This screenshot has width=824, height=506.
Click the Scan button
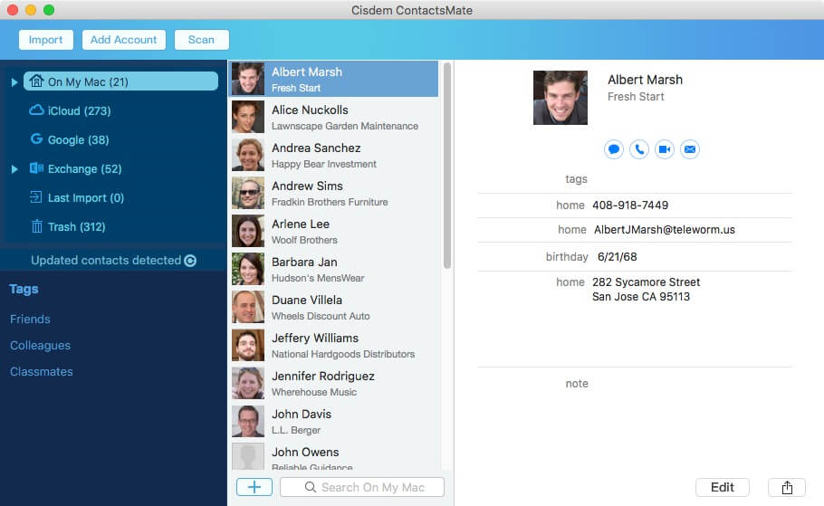(x=201, y=40)
